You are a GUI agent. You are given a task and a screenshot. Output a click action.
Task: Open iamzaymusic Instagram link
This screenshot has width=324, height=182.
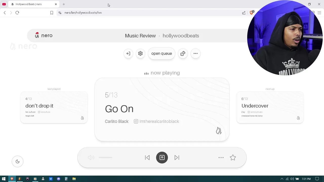click(x=255, y=112)
